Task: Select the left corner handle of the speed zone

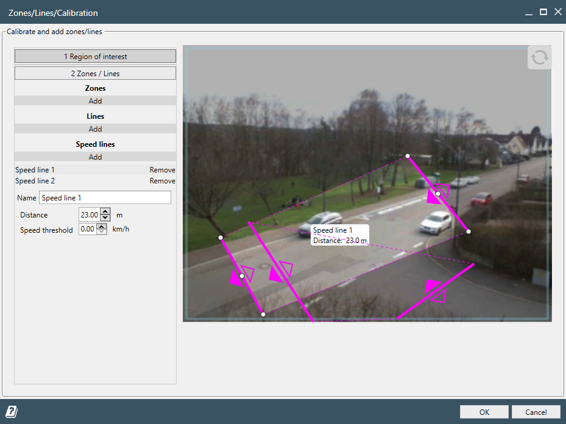Action: [x=221, y=238]
